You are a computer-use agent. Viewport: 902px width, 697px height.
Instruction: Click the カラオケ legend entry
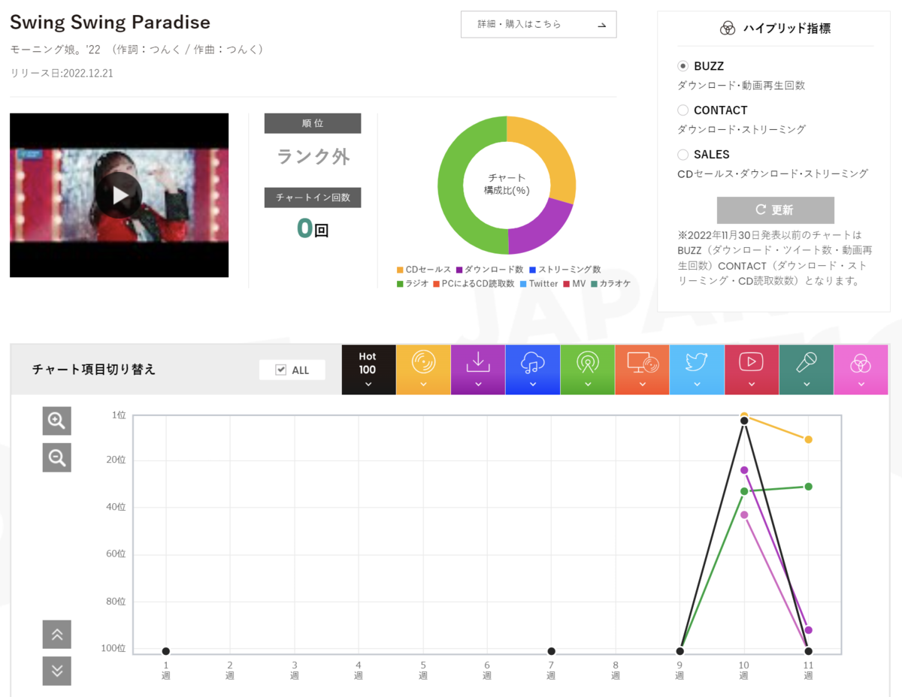click(x=610, y=284)
